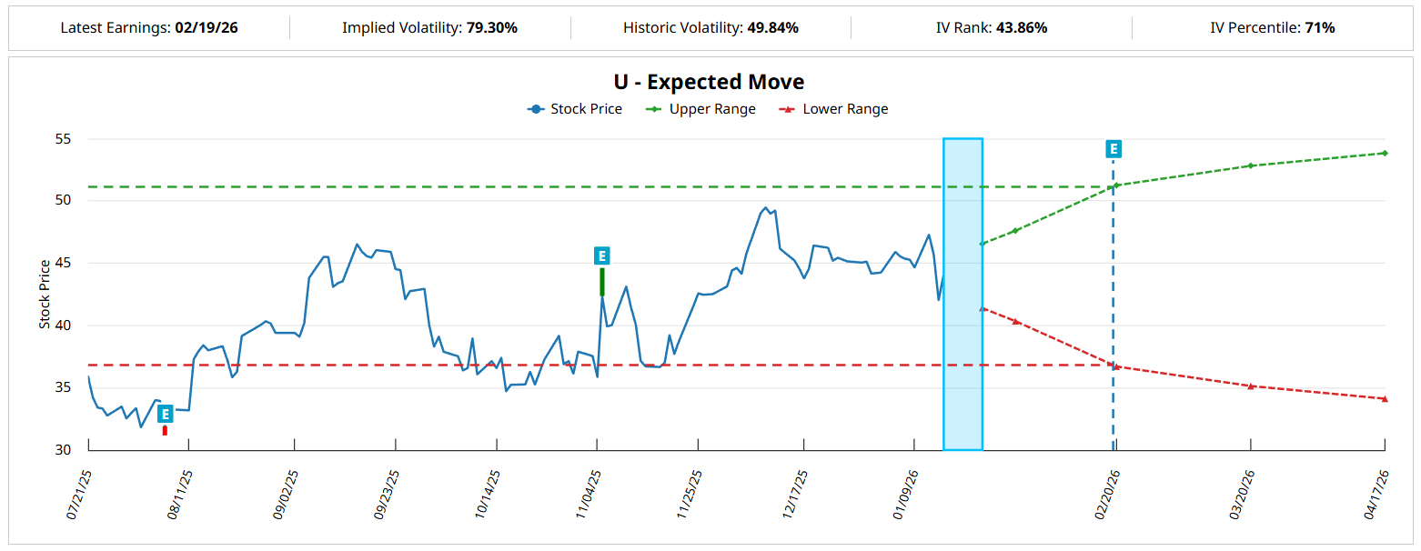The width and height of the screenshot is (1421, 551).
Task: Click the upper range point at 03/20/26
Action: (1251, 165)
